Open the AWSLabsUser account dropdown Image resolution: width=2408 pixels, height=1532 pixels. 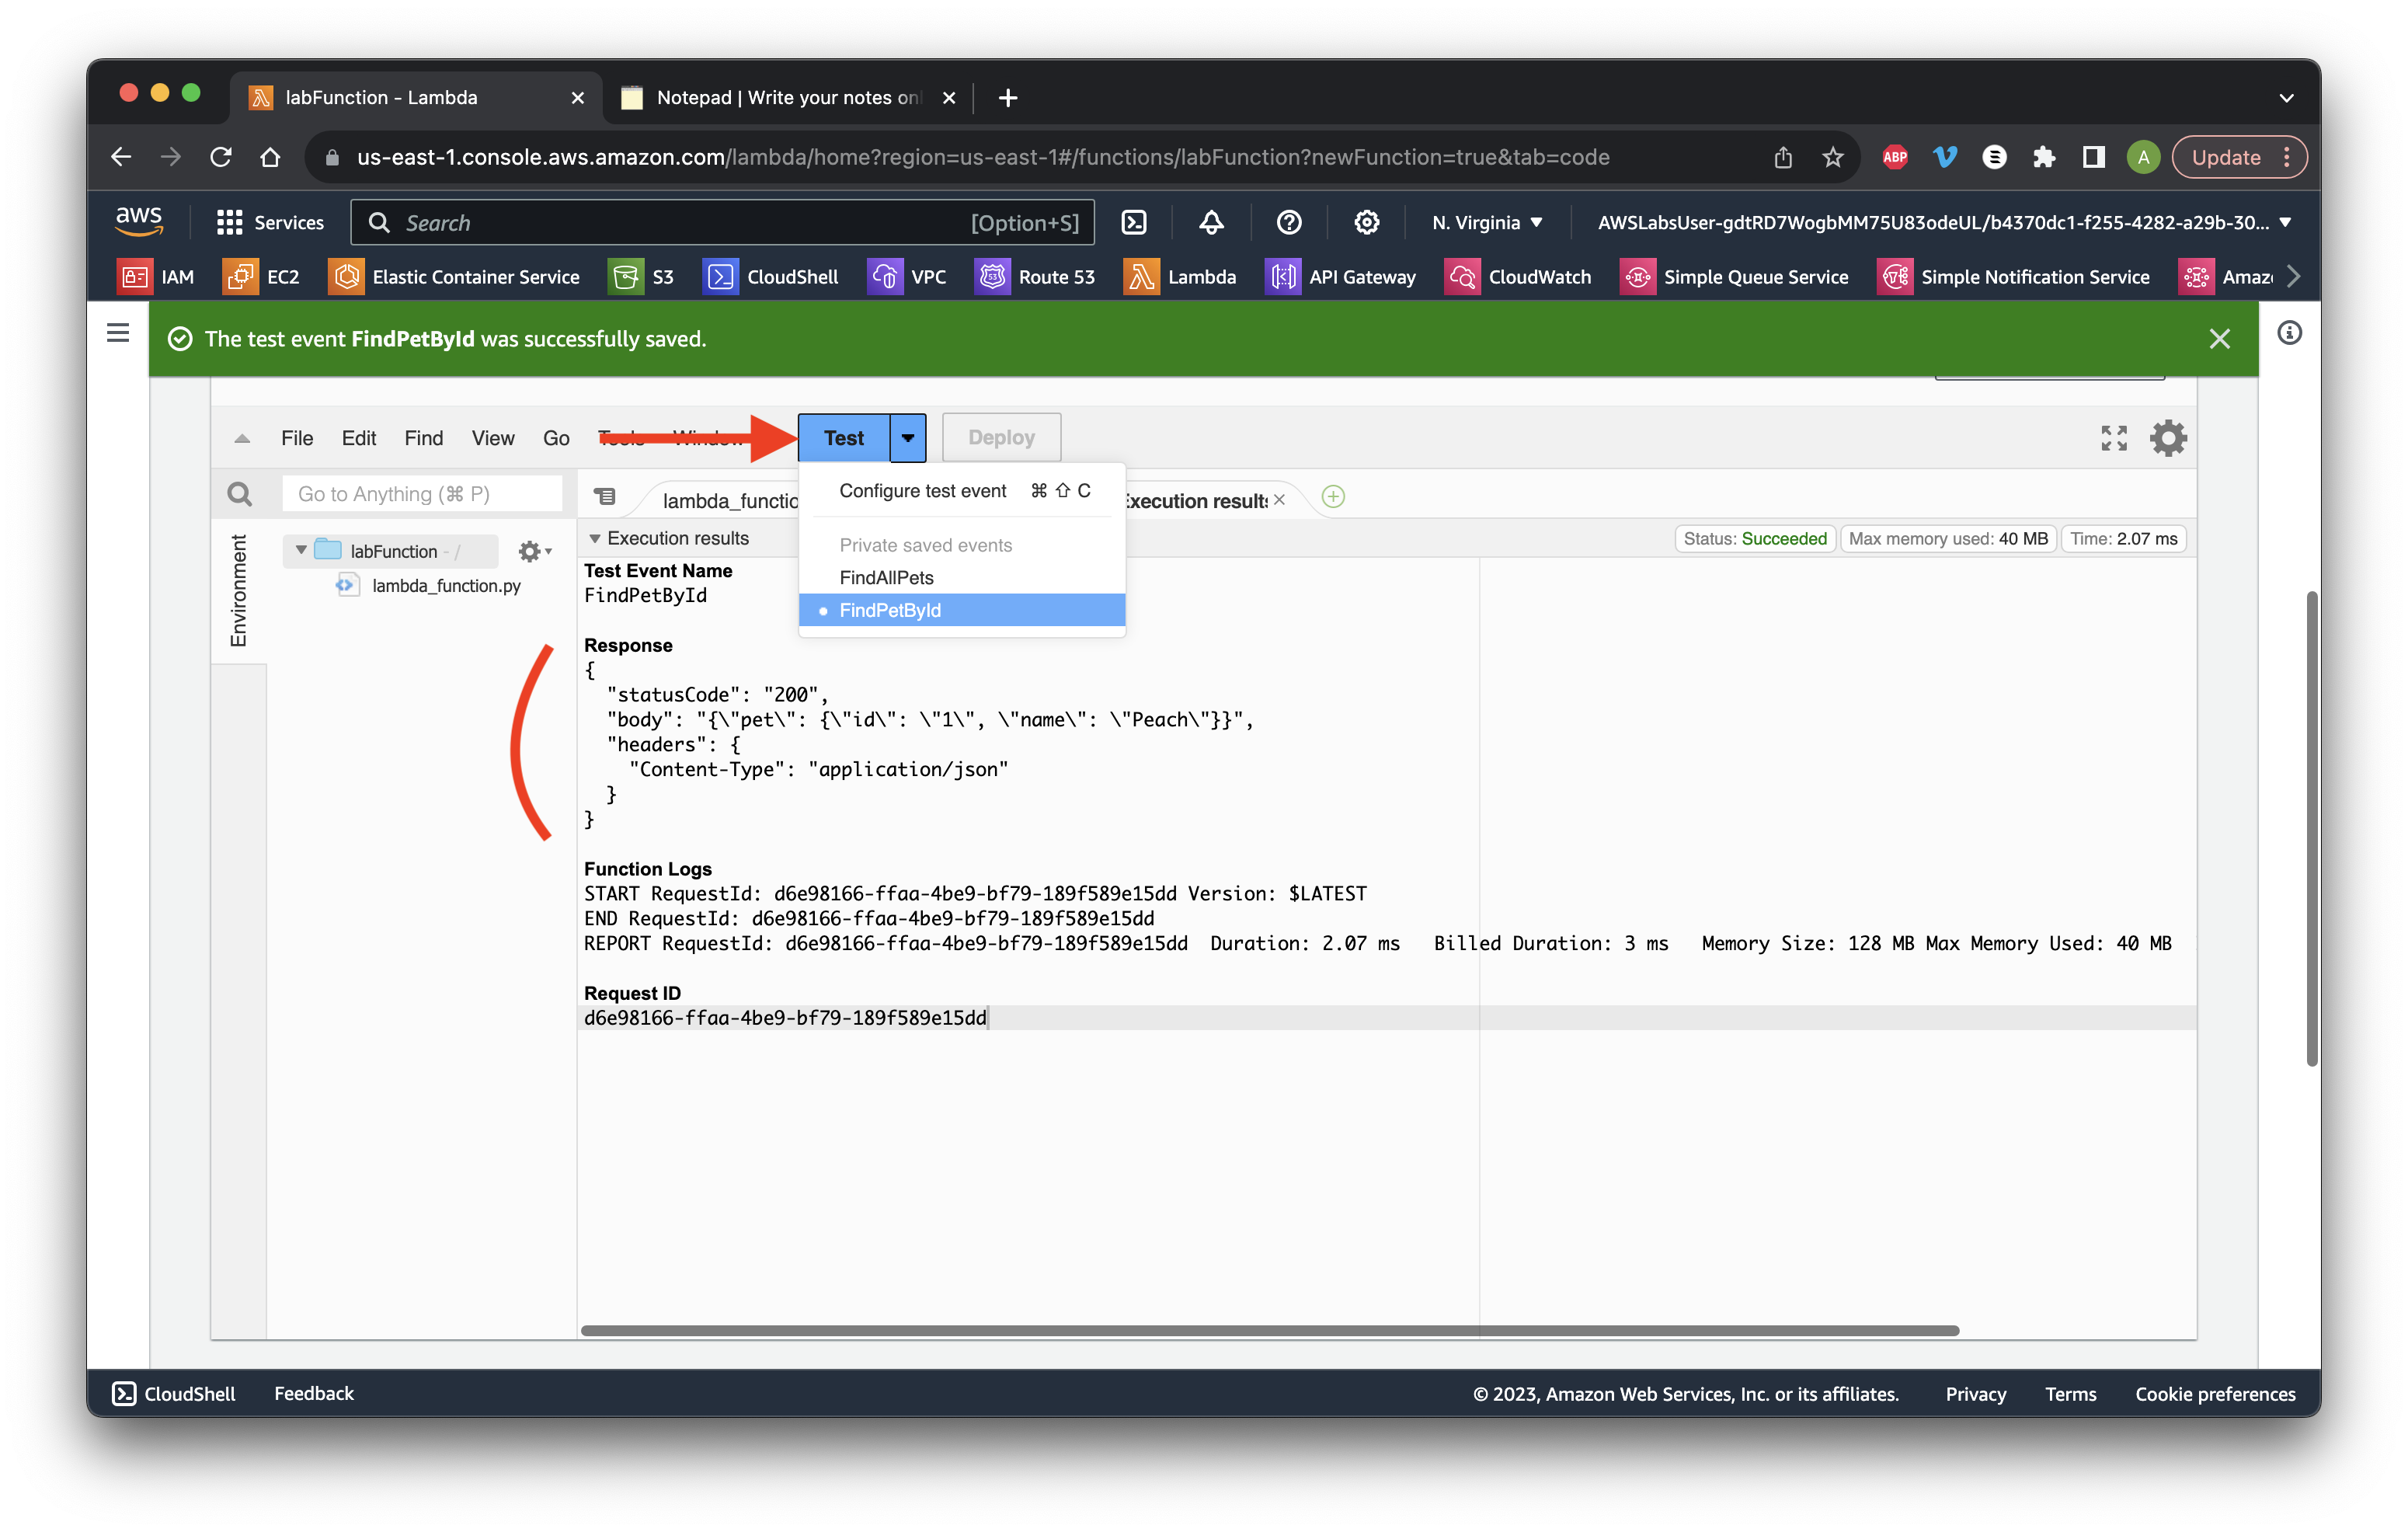1944,222
